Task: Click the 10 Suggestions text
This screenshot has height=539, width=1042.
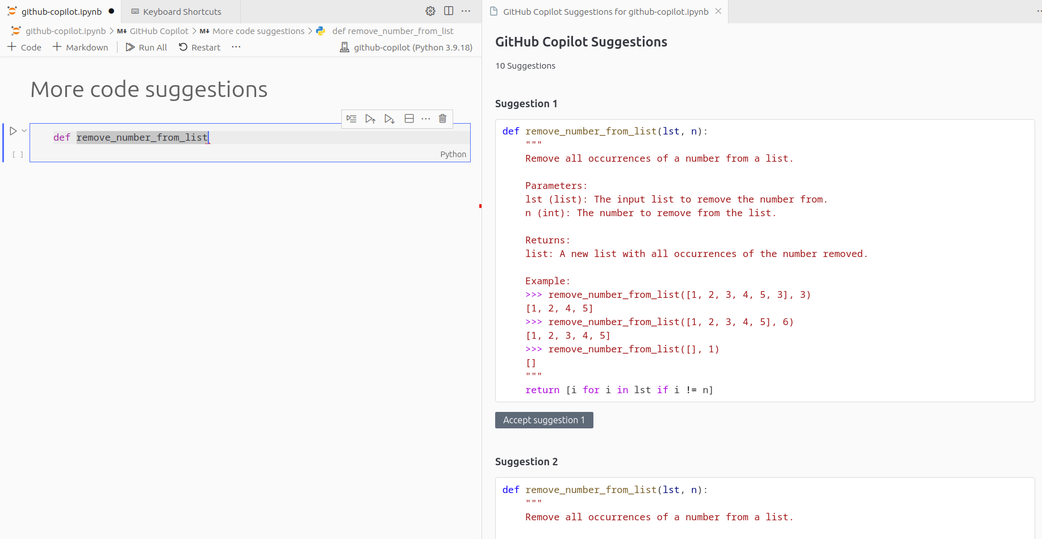Action: pos(525,66)
